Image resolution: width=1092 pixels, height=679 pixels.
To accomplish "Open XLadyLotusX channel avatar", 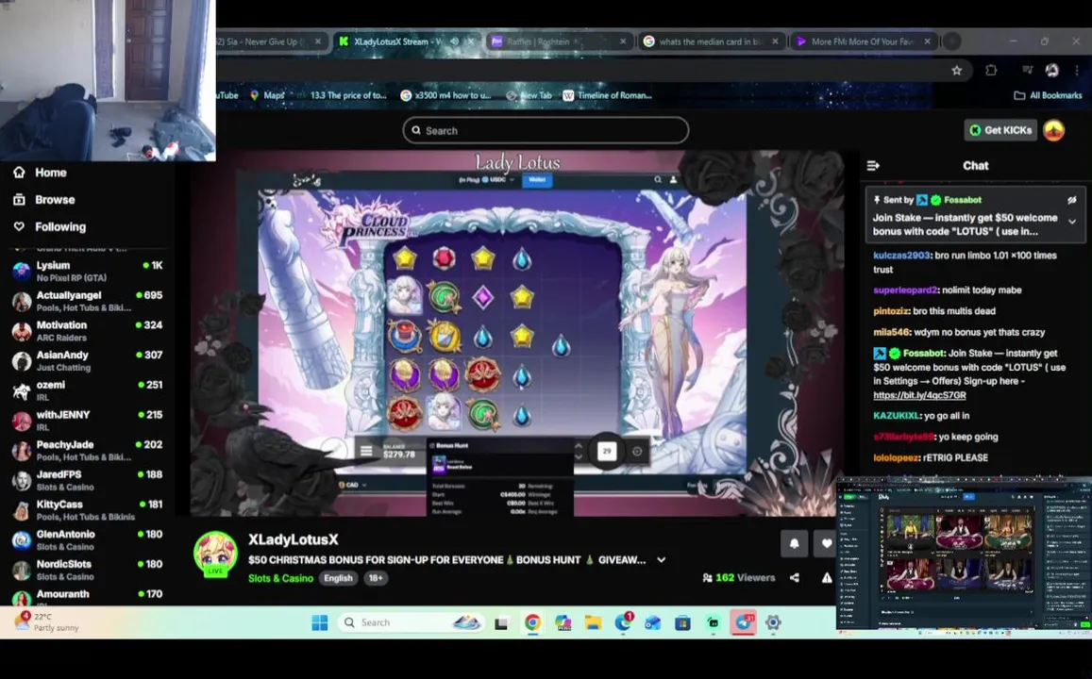I will click(215, 554).
